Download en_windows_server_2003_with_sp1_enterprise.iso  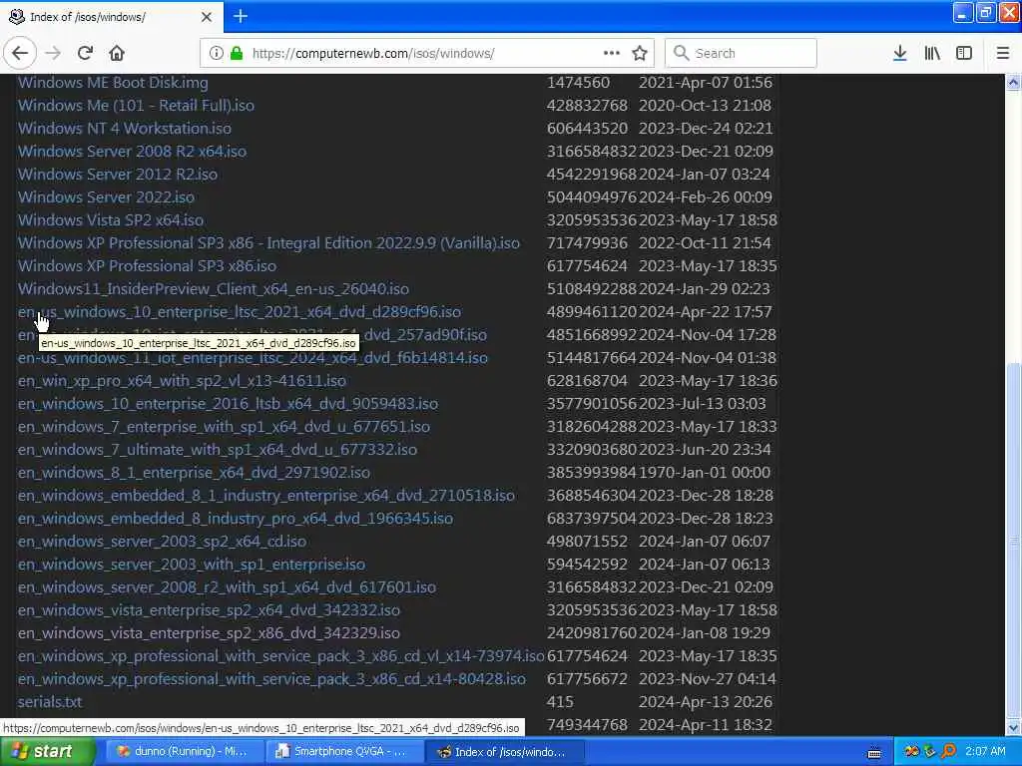click(192, 565)
